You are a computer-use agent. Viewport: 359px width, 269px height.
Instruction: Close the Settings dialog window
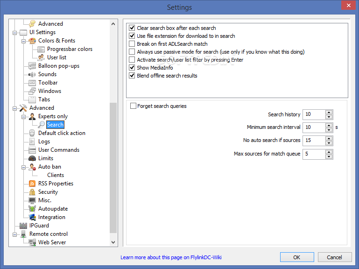pyautogui.click(x=348, y=5)
